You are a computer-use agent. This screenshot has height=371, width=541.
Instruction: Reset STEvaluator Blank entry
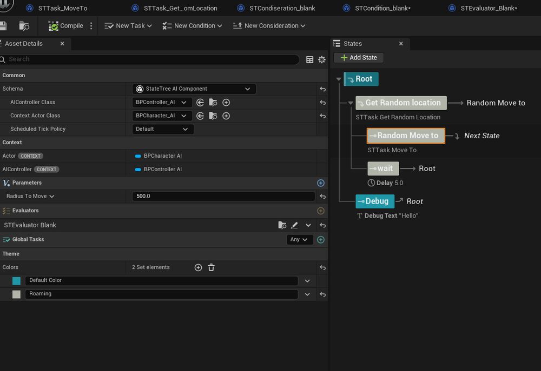[x=322, y=225]
